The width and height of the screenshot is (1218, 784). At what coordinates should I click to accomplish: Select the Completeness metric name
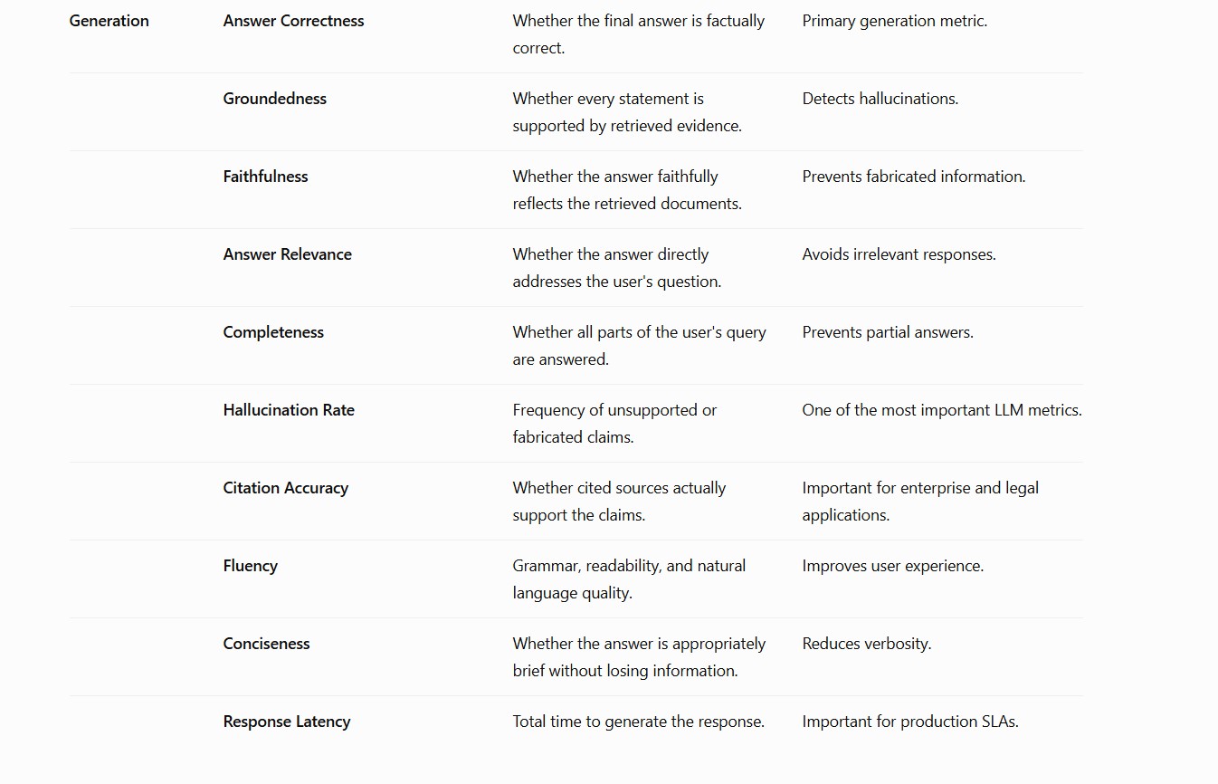pos(273,332)
